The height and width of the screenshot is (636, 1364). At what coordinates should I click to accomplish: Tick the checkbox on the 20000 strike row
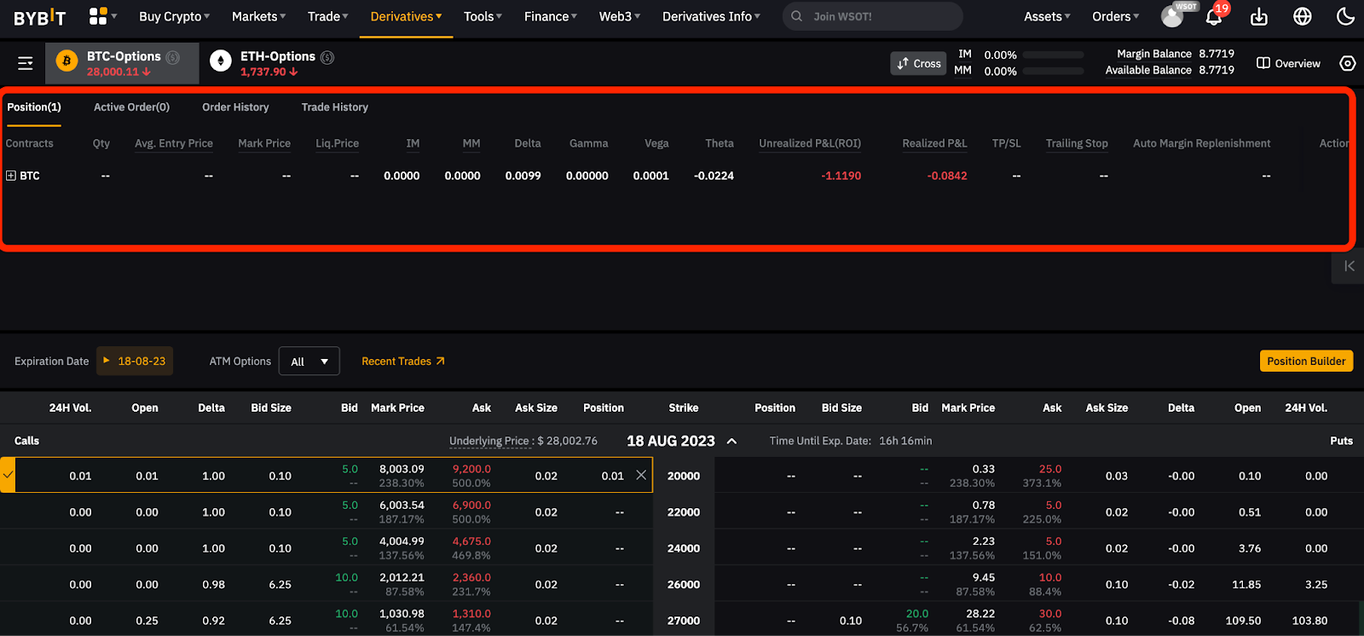point(8,476)
